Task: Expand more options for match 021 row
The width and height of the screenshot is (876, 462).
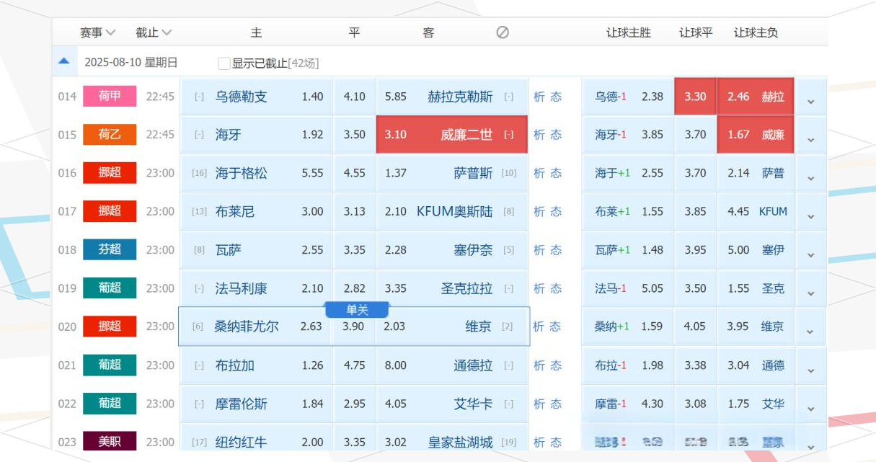Action: [x=810, y=370]
